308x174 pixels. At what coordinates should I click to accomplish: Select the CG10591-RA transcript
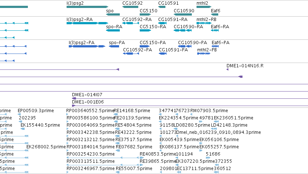point(162,23)
